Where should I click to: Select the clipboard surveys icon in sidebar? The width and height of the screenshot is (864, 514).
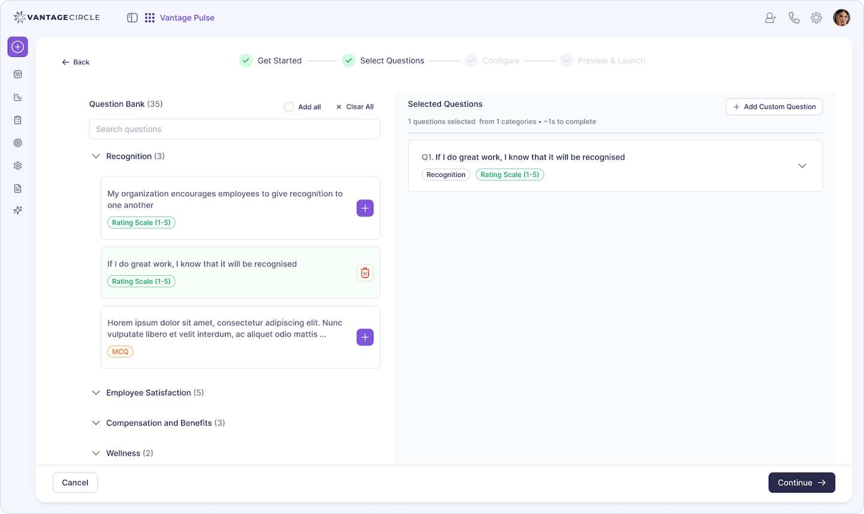(x=17, y=119)
